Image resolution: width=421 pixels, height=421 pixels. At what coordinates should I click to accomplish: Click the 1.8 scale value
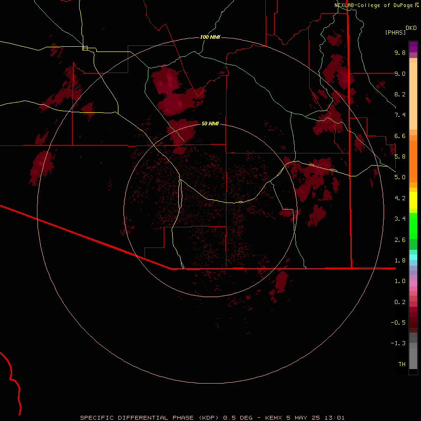coord(400,261)
